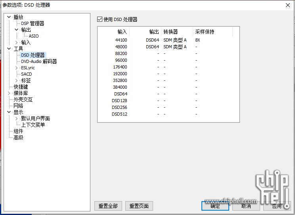Uncheck the 使用 DSD 处理器 checkbox
The width and height of the screenshot is (295, 215).
pyautogui.click(x=100, y=19)
